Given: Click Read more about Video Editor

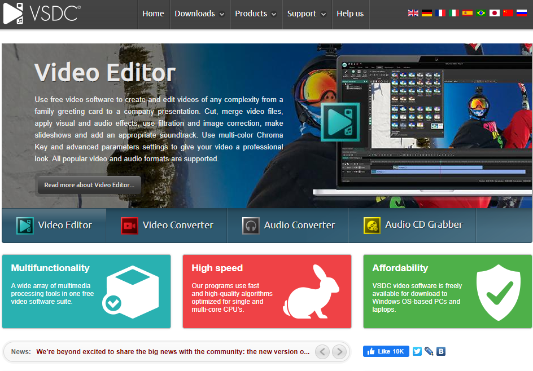Looking at the screenshot, I should [89, 185].
